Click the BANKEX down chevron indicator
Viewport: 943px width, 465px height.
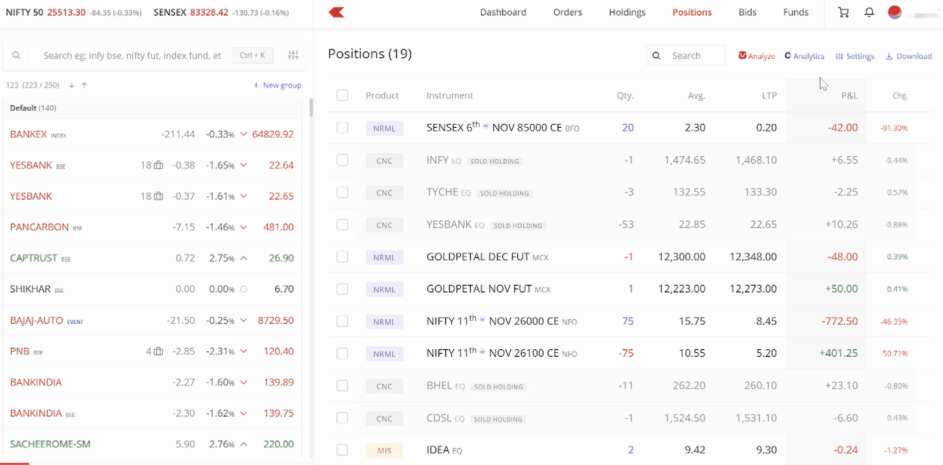pyautogui.click(x=244, y=134)
